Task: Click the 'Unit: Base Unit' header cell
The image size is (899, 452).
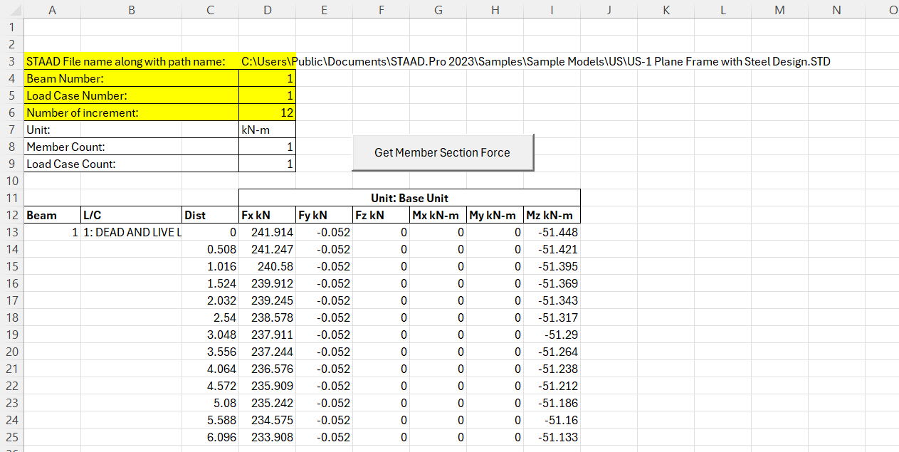Action: point(410,198)
